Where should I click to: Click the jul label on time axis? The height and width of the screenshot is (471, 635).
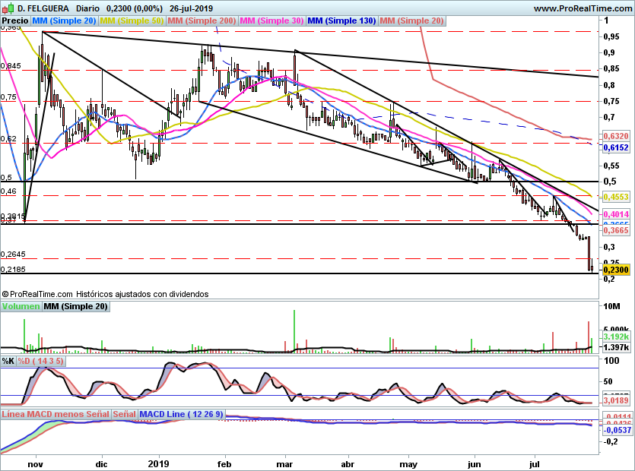pos(535,464)
